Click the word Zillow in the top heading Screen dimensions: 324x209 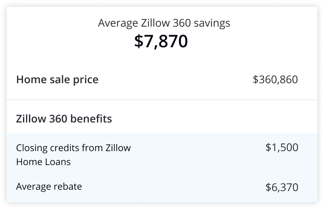[155, 23]
